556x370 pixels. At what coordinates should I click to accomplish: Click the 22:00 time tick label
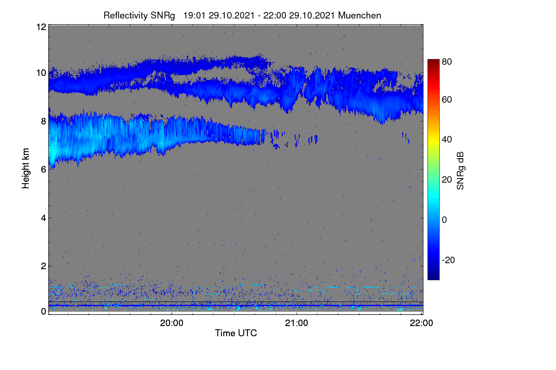[x=422, y=323]
